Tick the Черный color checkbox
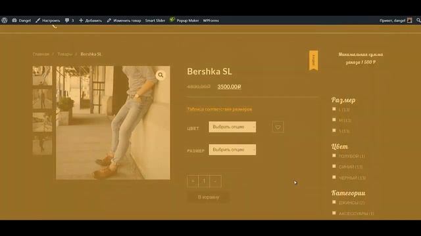 click(334, 177)
